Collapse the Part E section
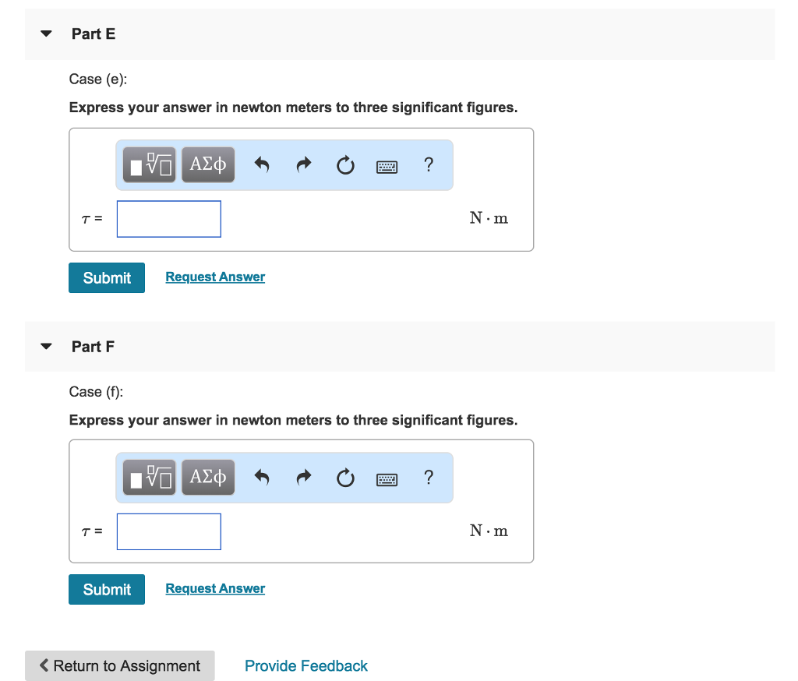This screenshot has height=681, width=798. (46, 34)
